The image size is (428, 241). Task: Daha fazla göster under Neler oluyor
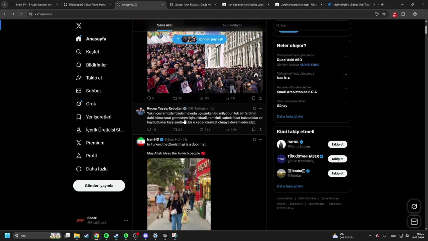coord(290,116)
